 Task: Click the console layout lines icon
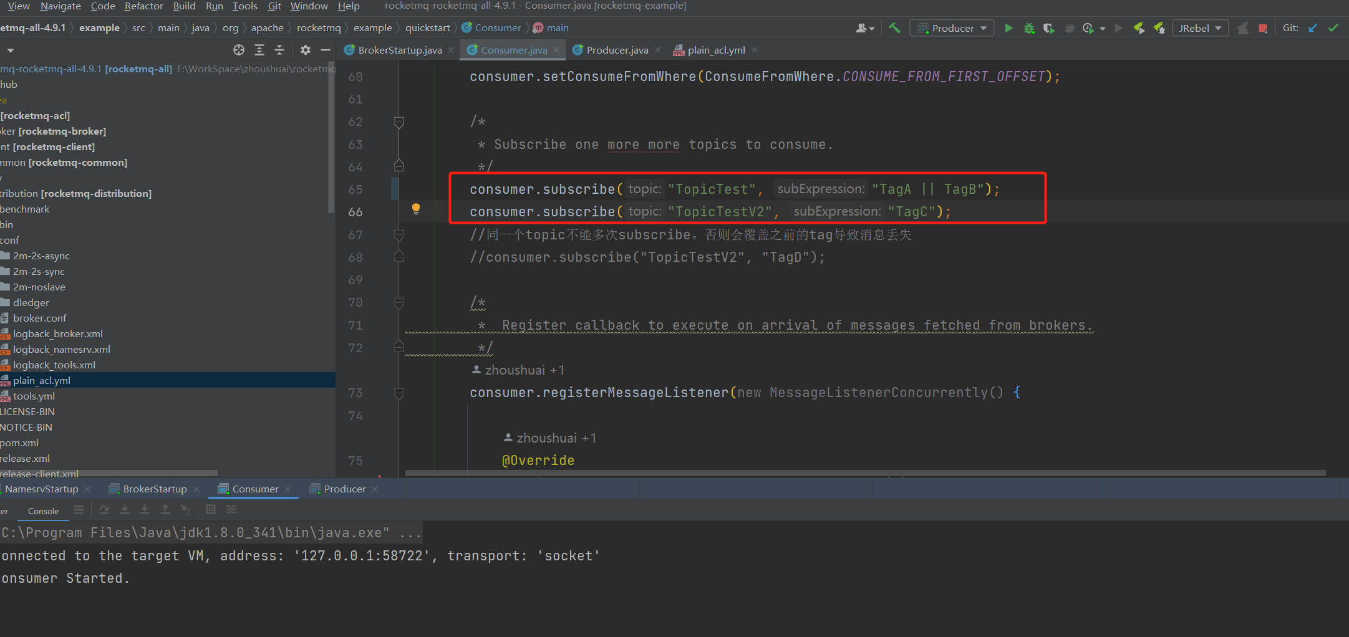[x=79, y=510]
